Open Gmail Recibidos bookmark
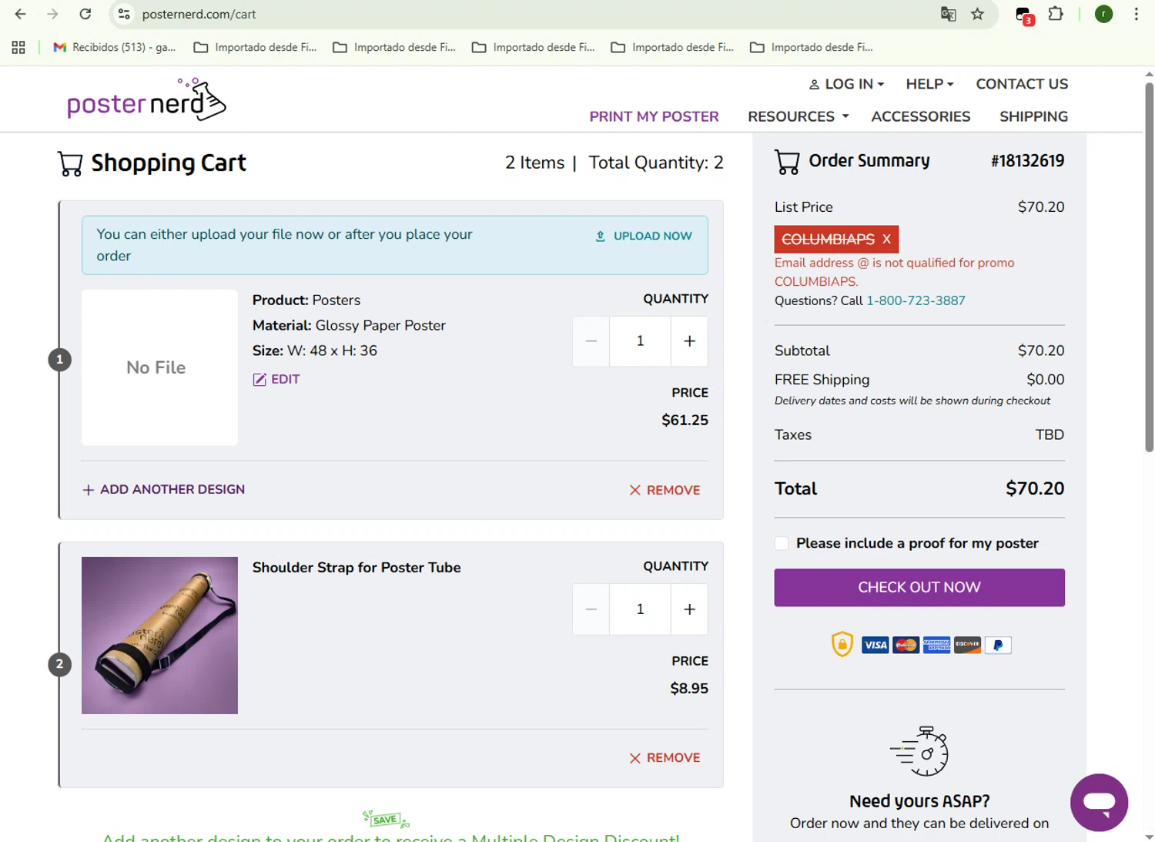 pyautogui.click(x=114, y=47)
